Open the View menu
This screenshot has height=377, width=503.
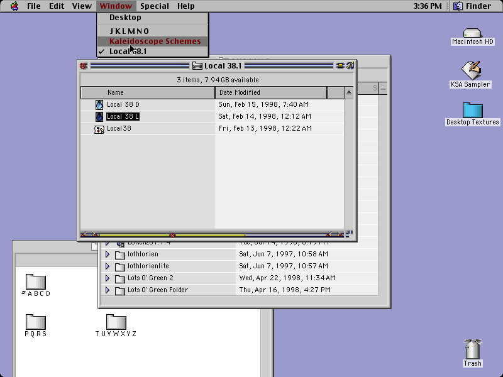82,6
